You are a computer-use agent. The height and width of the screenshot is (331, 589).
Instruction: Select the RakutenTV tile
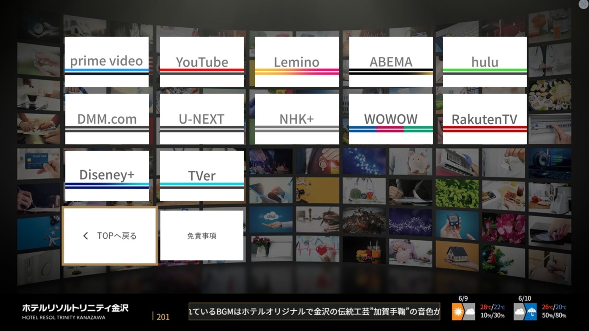pos(485,119)
